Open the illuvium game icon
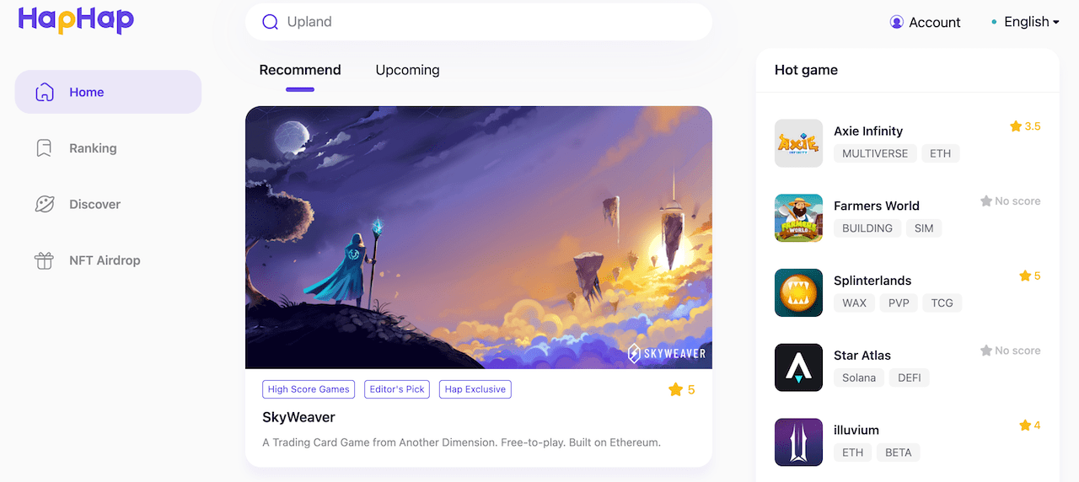 [x=798, y=442]
